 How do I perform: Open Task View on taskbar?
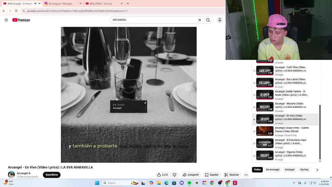[x=143, y=183]
